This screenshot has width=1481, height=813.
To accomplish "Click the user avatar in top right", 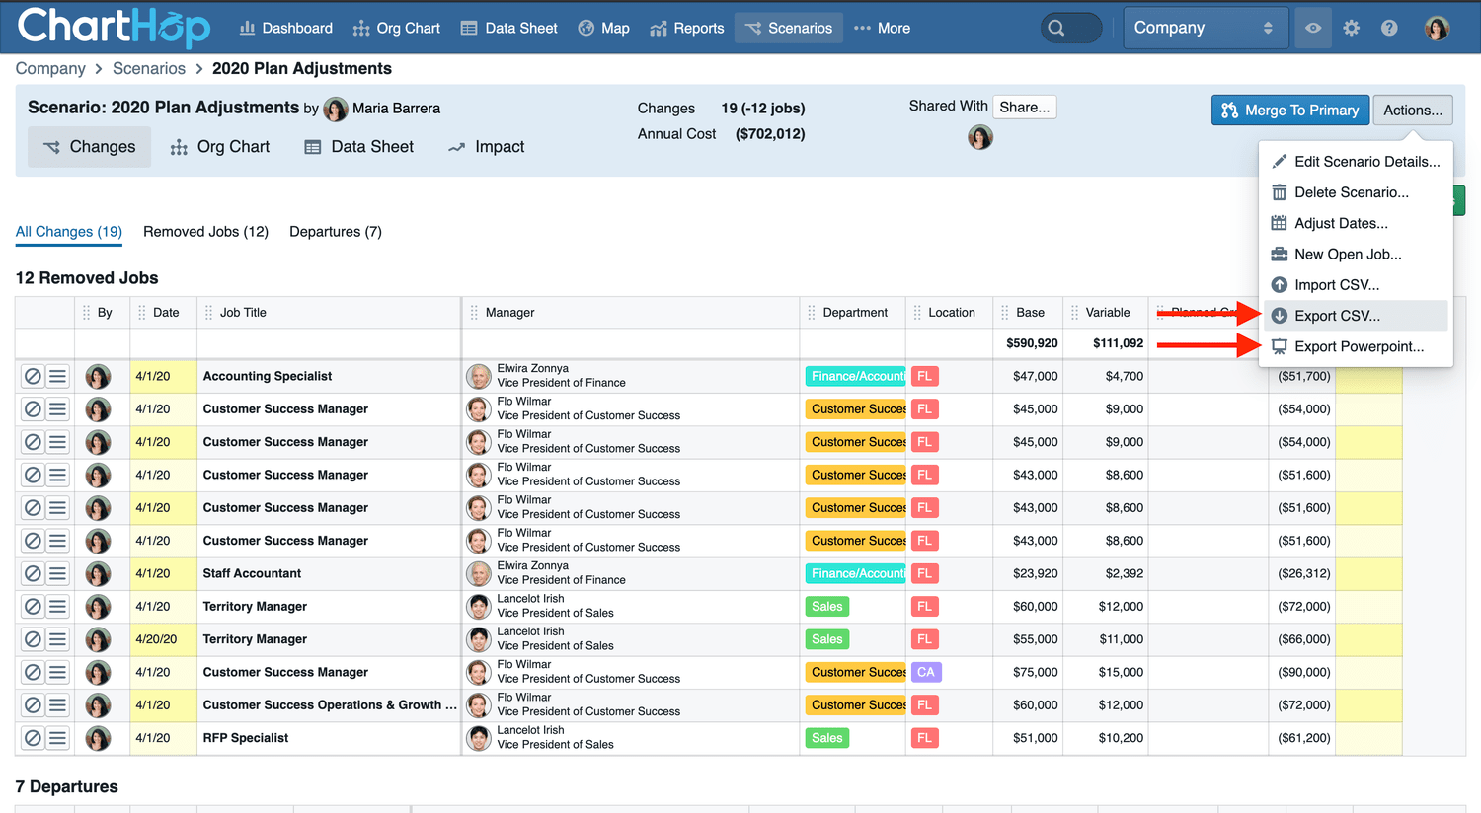I will (1437, 28).
